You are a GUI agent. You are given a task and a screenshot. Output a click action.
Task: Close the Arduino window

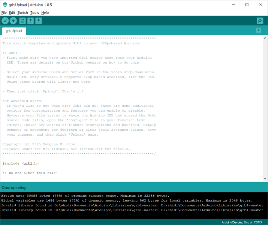point(261,4)
